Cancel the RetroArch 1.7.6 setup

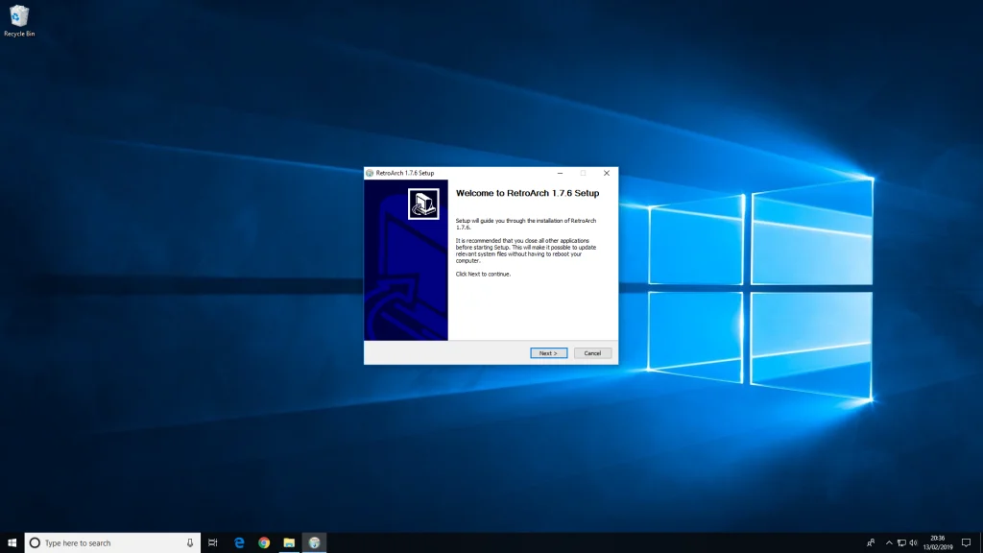[592, 353]
